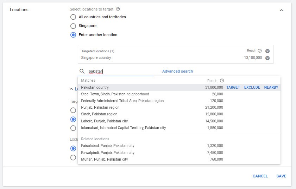Screen dimensions: 296x189
Task: Choose second selected Target radio option
Action: [73, 119]
